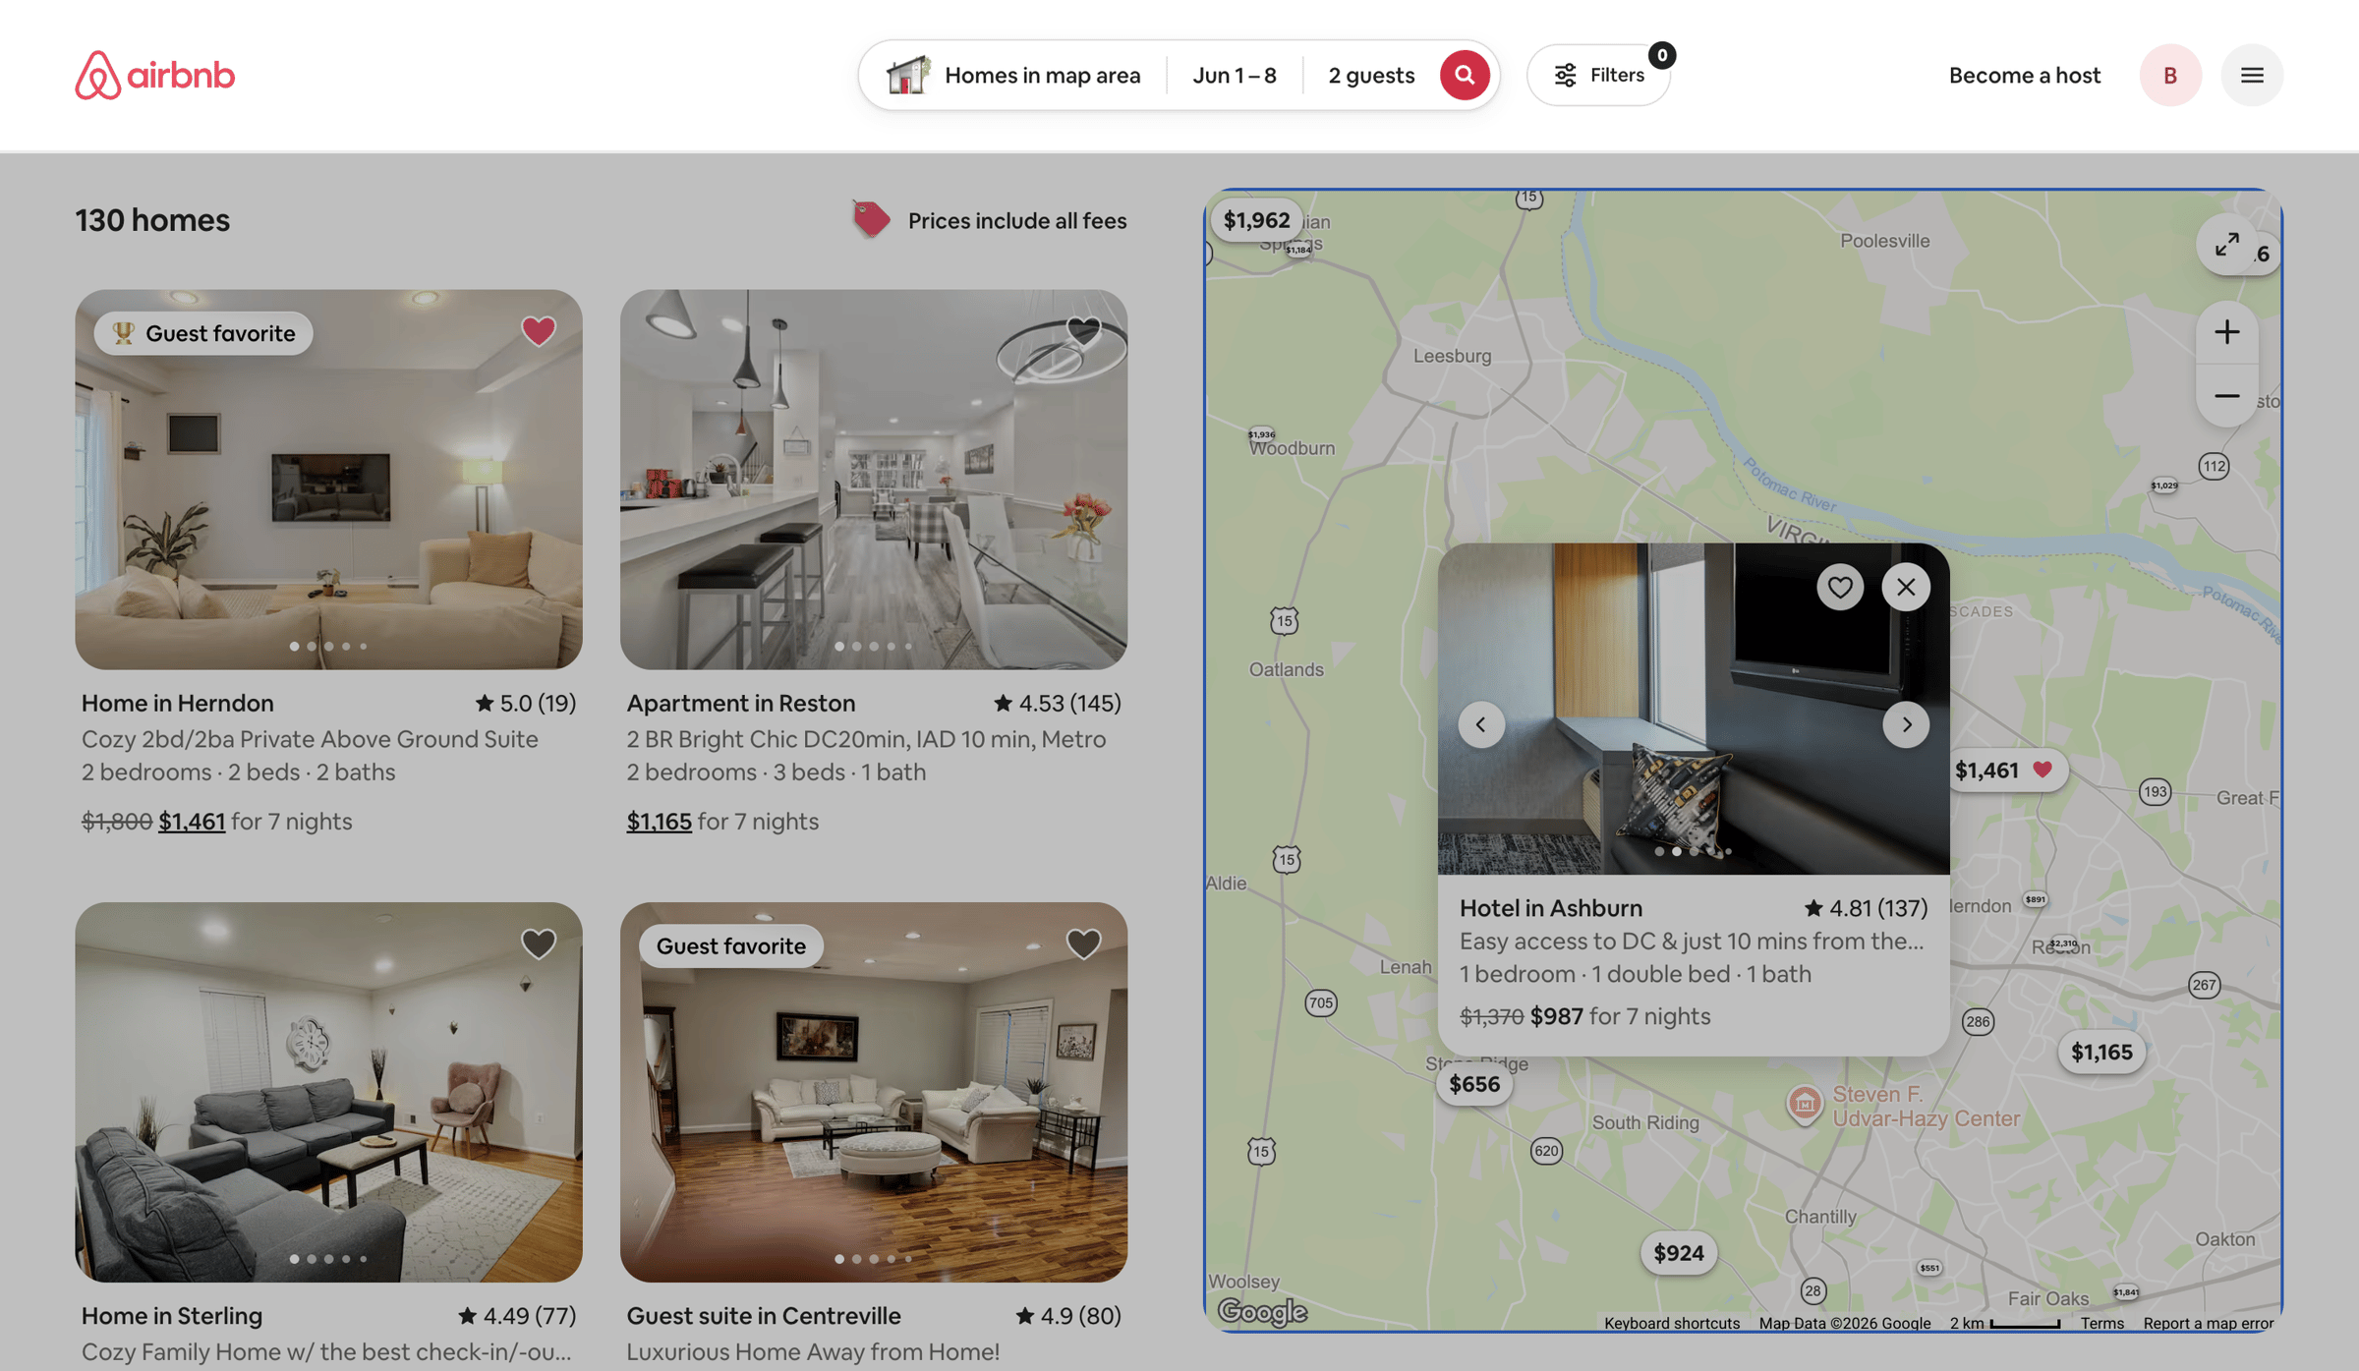This screenshot has height=1371, width=2359.
Task: Open the Guest suite in Centreville photo
Action: tap(873, 1092)
